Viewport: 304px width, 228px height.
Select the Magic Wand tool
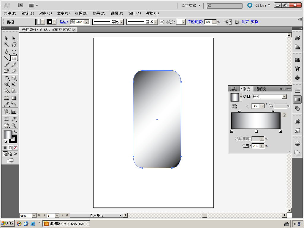click(x=6, y=45)
